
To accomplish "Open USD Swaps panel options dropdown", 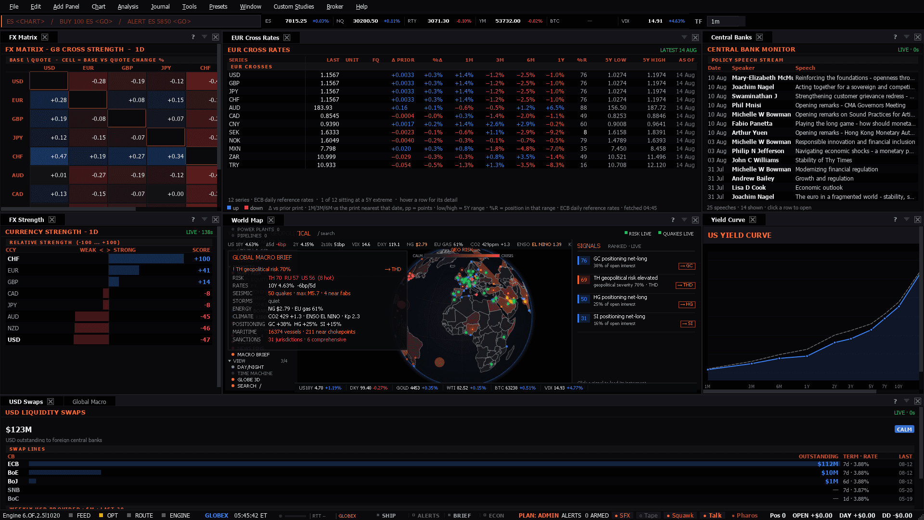I will tap(907, 401).
